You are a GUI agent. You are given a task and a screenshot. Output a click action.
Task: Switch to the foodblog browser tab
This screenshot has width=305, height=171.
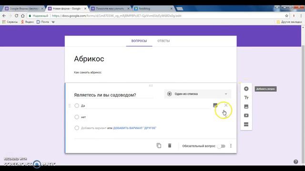coord(153,9)
